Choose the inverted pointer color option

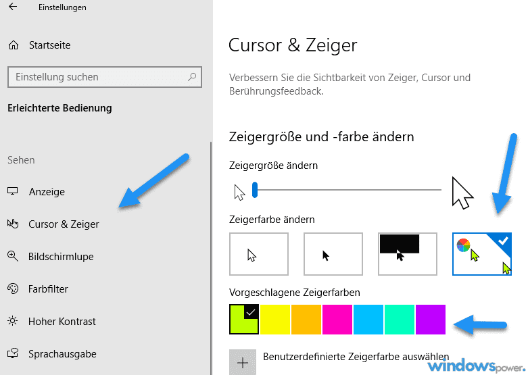tap(407, 254)
